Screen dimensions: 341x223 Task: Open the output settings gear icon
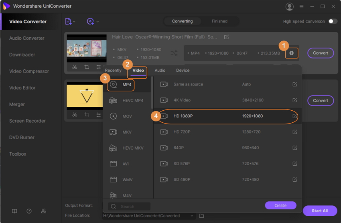tap(291, 53)
